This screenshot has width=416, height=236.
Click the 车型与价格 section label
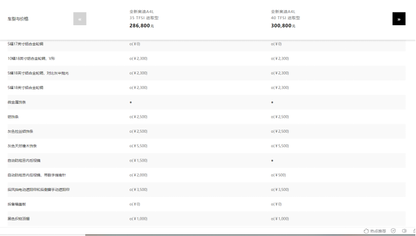tap(18, 19)
